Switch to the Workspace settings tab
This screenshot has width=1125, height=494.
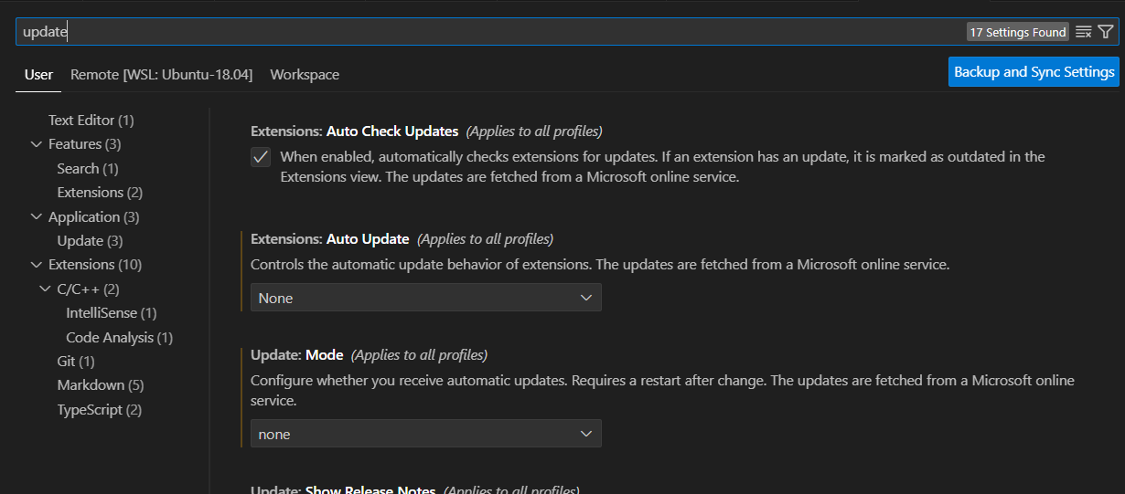coord(305,75)
